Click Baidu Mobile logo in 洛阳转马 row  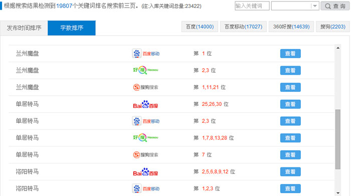tap(146, 188)
